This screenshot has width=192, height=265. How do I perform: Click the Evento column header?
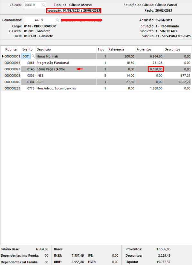[x=28, y=49]
